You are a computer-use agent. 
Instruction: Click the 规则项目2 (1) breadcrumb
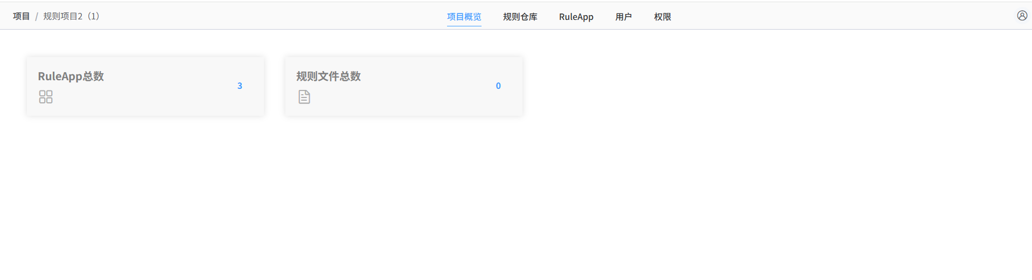(71, 16)
